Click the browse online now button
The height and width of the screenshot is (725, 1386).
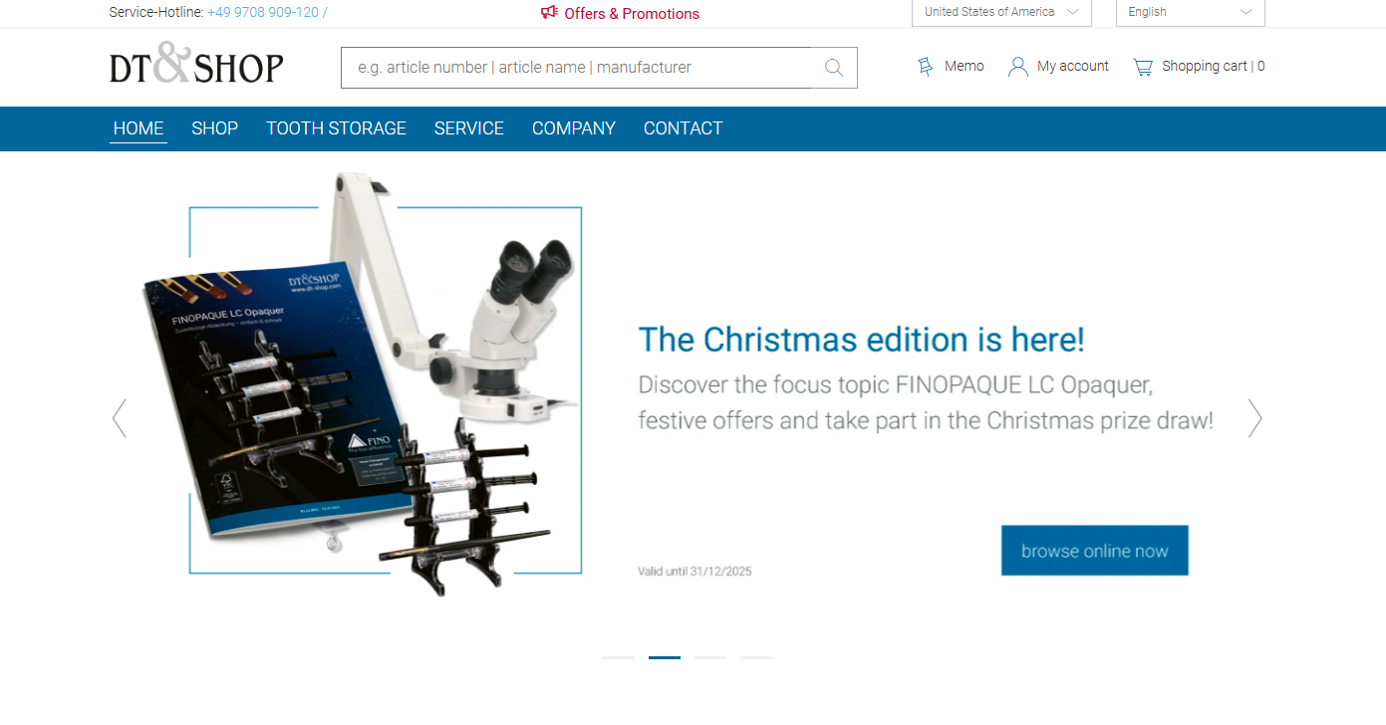click(1094, 551)
